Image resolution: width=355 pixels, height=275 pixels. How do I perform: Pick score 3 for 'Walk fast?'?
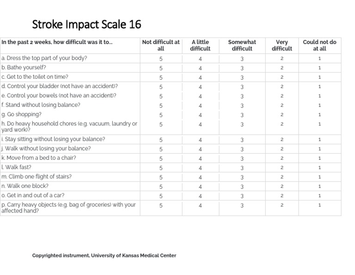(x=242, y=168)
